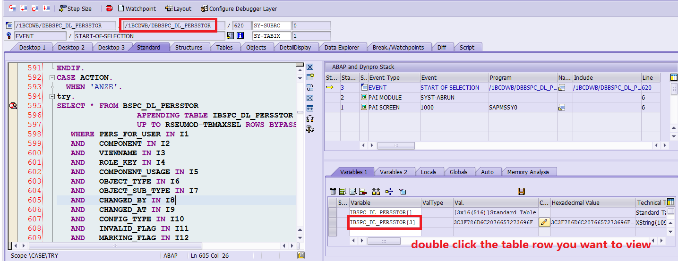Click the breakpoint marker at line 595
This screenshot has width=678, height=261.
point(14,106)
